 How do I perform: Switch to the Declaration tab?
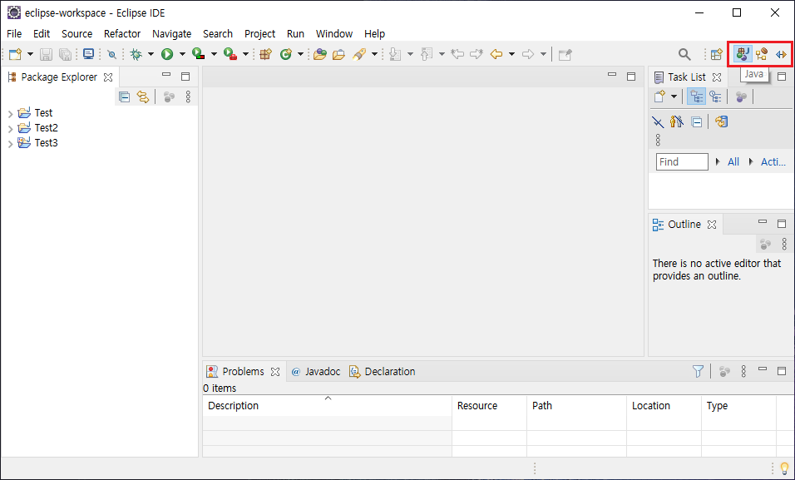[383, 371]
